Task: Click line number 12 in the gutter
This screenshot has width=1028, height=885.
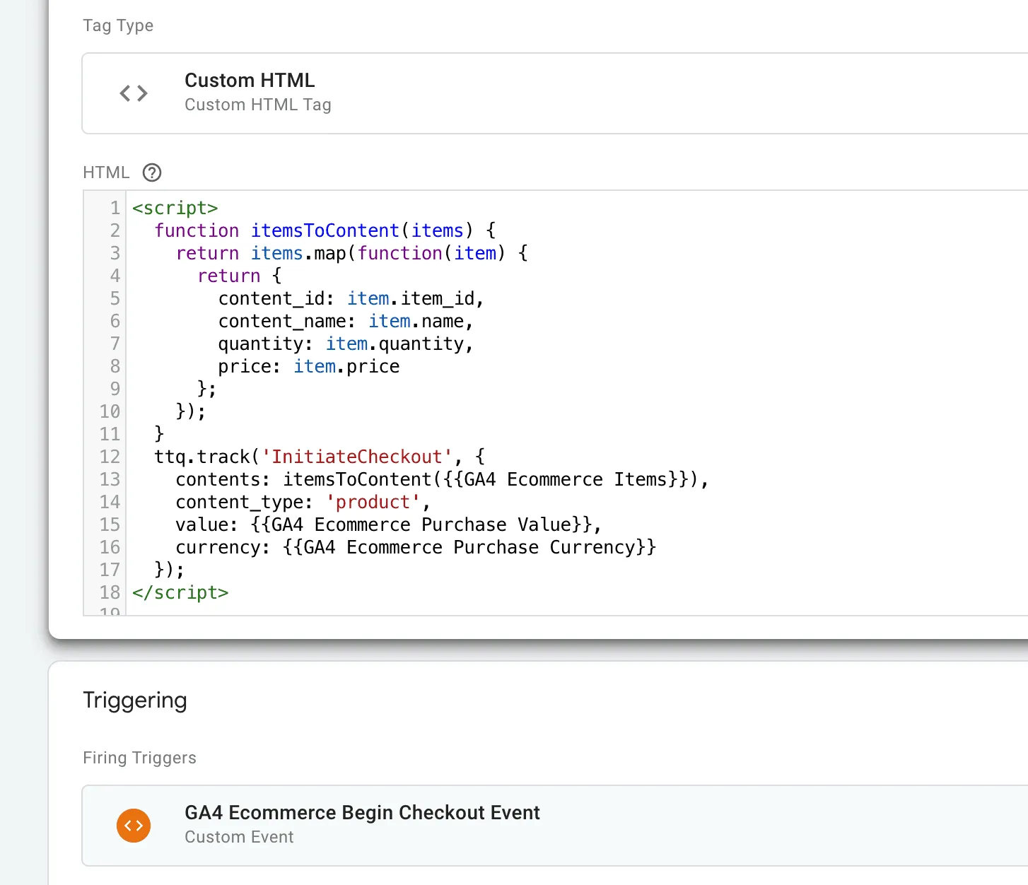Action: [x=110, y=457]
